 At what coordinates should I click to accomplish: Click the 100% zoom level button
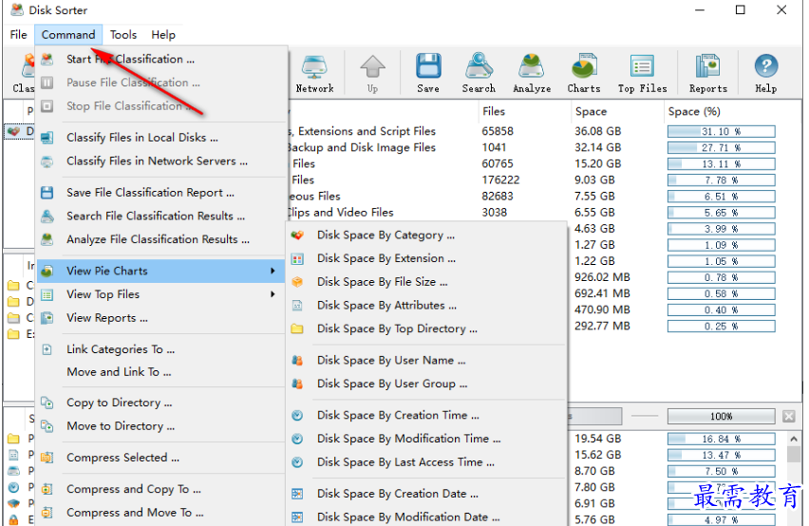(x=722, y=417)
